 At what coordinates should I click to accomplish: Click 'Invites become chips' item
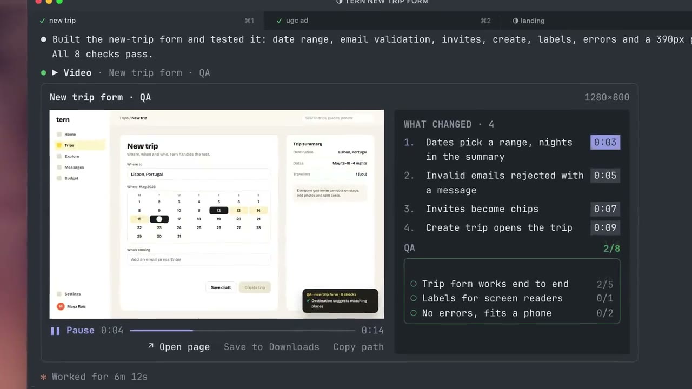(x=482, y=209)
